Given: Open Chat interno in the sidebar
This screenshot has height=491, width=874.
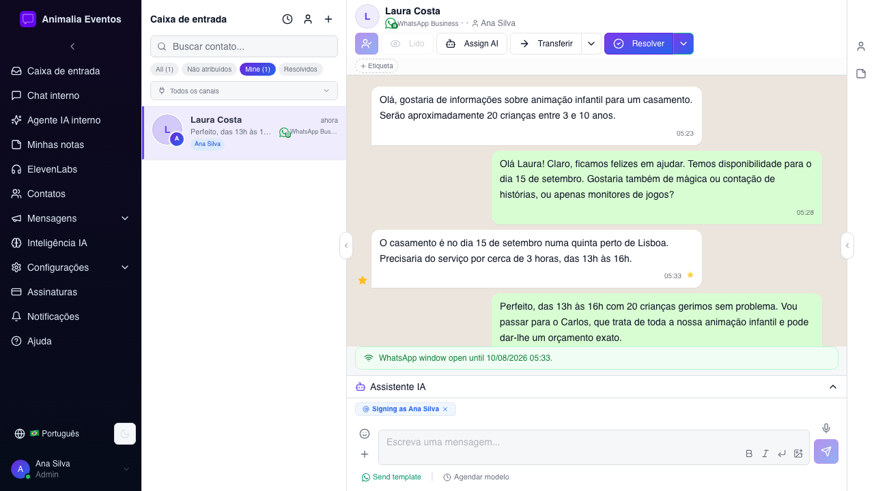Looking at the screenshot, I should coord(71,95).
